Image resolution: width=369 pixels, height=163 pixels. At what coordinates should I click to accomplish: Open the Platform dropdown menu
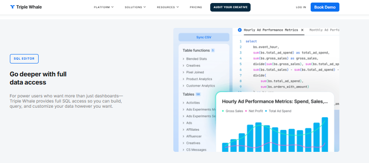(103, 7)
